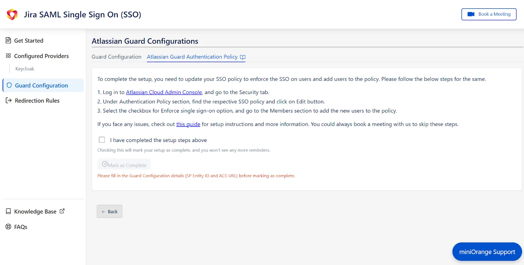This screenshot has width=524, height=265.
Task: Click the Redirection Rules arrow icon
Action: pyautogui.click(x=9, y=100)
